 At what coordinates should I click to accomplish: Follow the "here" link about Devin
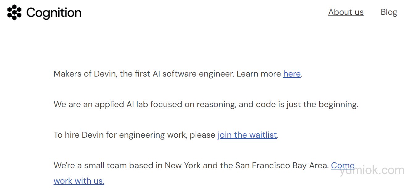pos(292,74)
